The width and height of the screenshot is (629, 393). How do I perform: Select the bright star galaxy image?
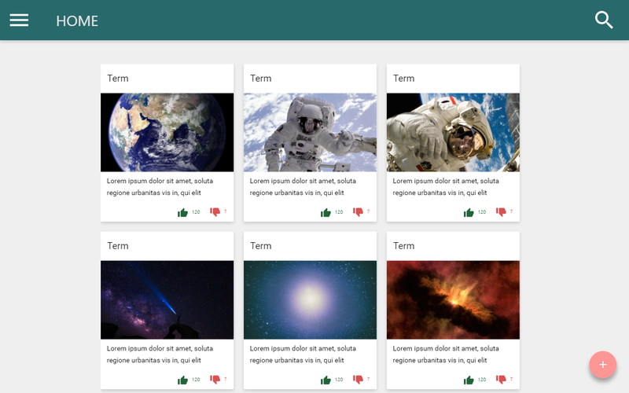point(310,299)
